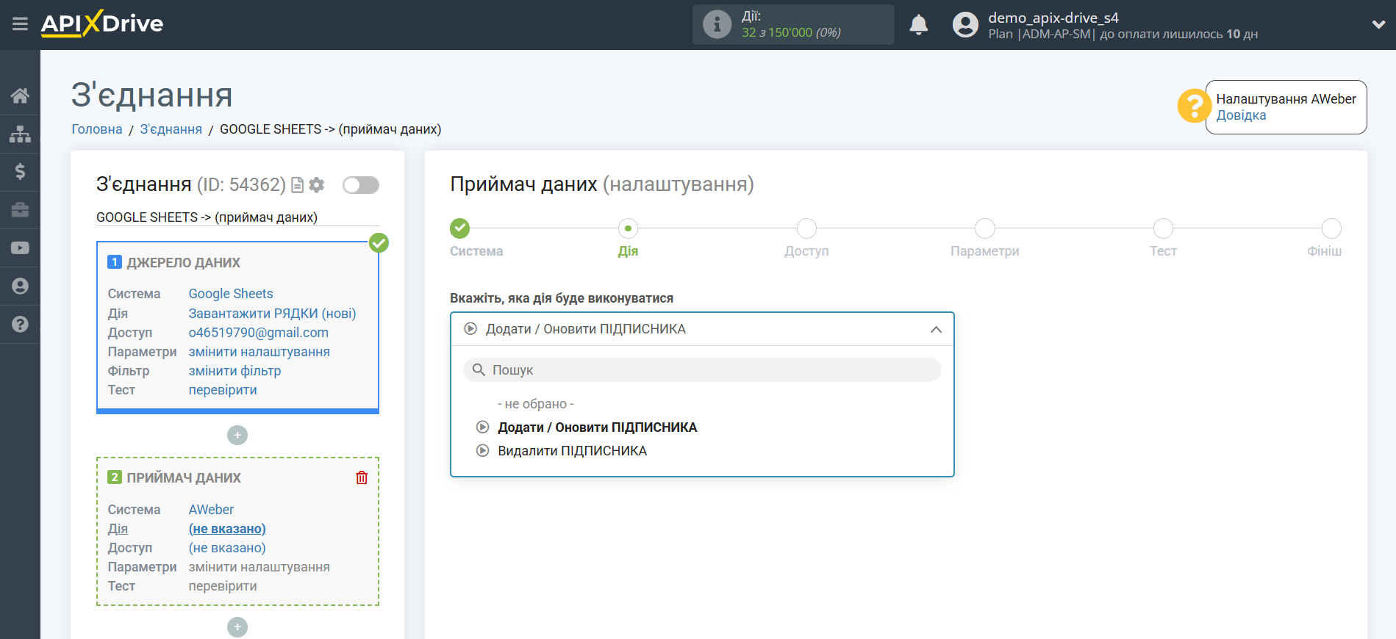Screen dimensions: 1396x639
Task: Select the Доступ step
Action: (806, 228)
